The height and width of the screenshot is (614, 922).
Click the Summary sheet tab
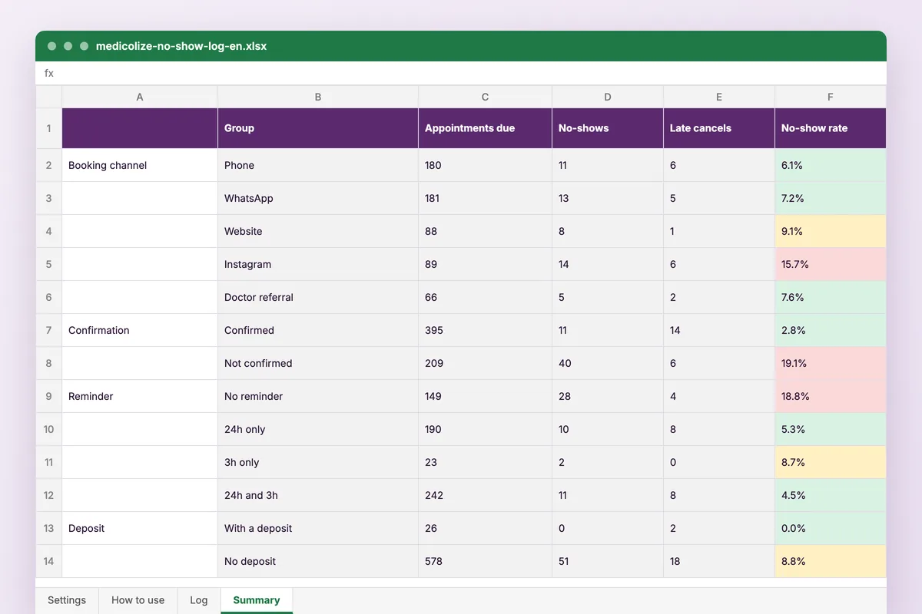(x=257, y=600)
